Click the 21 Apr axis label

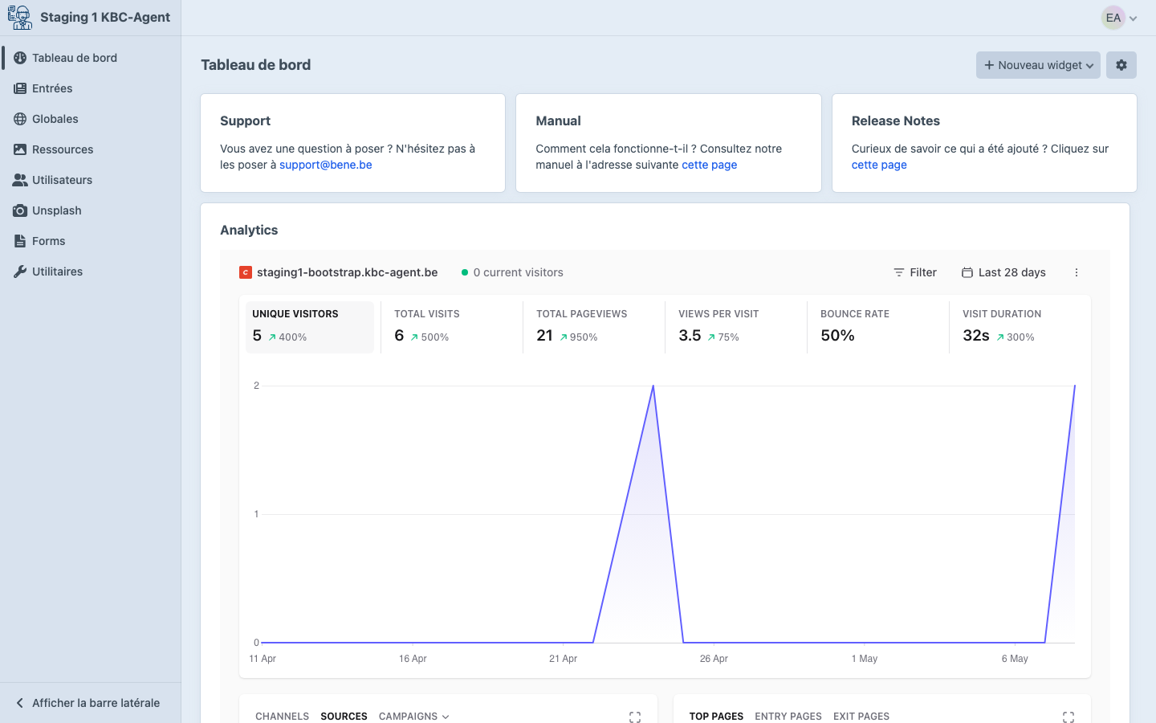563,659
